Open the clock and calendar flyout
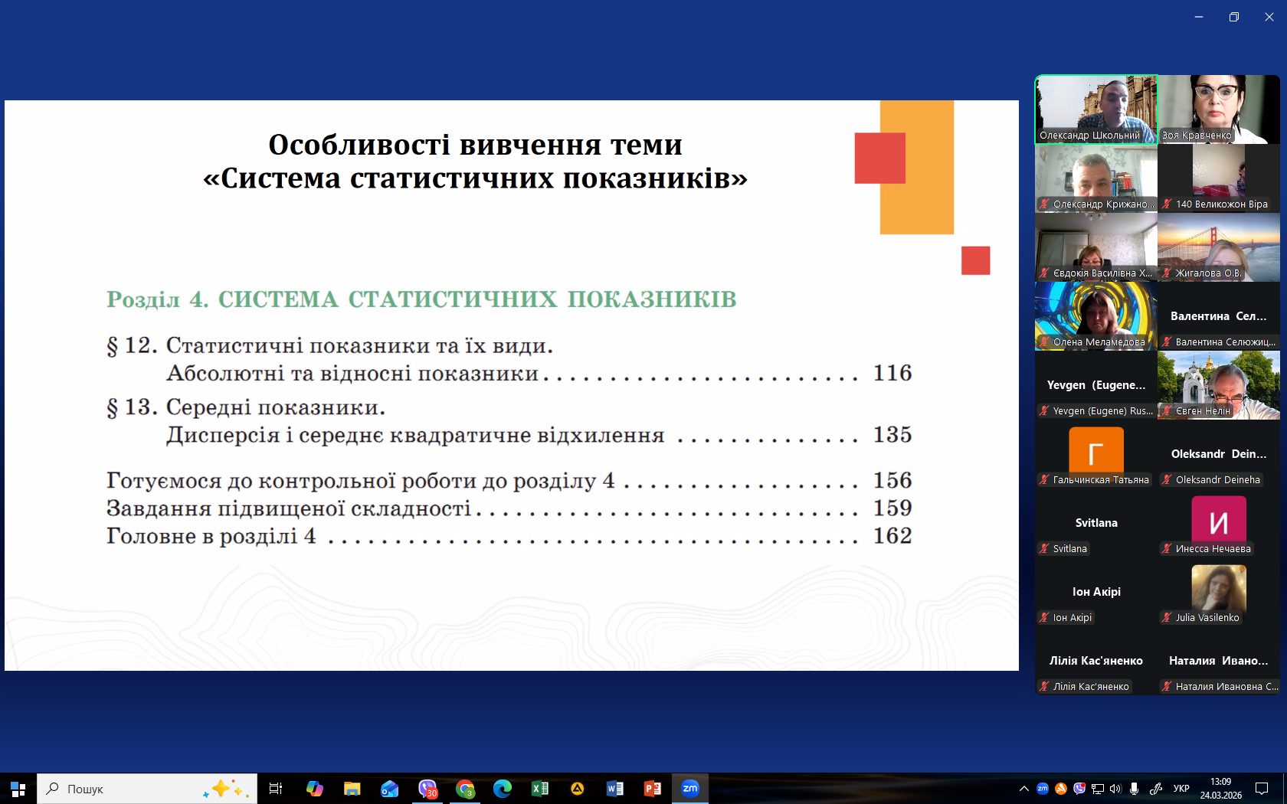This screenshot has height=804, width=1287. pyautogui.click(x=1220, y=788)
